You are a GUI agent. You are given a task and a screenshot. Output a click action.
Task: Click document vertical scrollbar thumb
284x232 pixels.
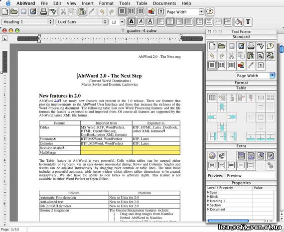click(282, 49)
